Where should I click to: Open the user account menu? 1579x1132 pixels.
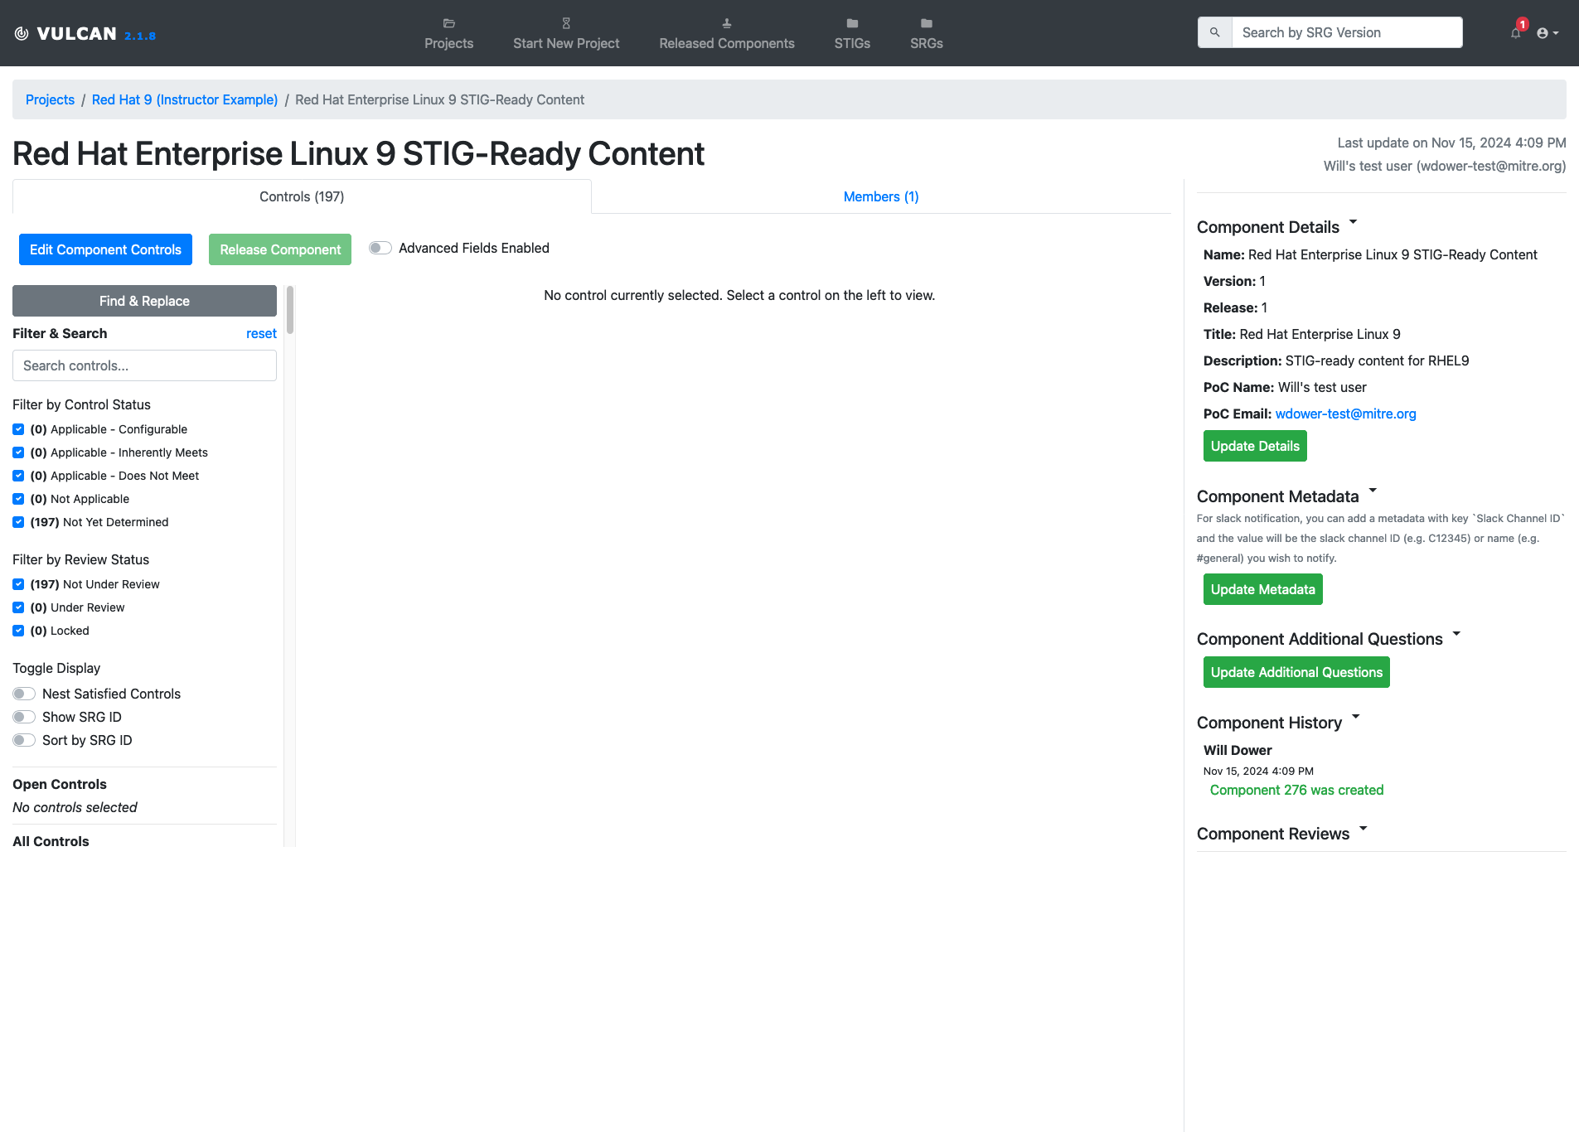point(1547,33)
